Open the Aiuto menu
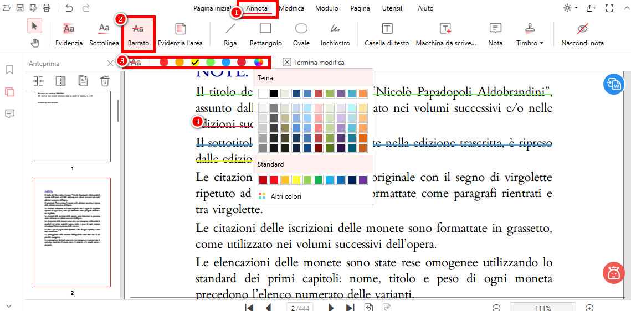Image resolution: width=631 pixels, height=311 pixels. [x=425, y=8]
